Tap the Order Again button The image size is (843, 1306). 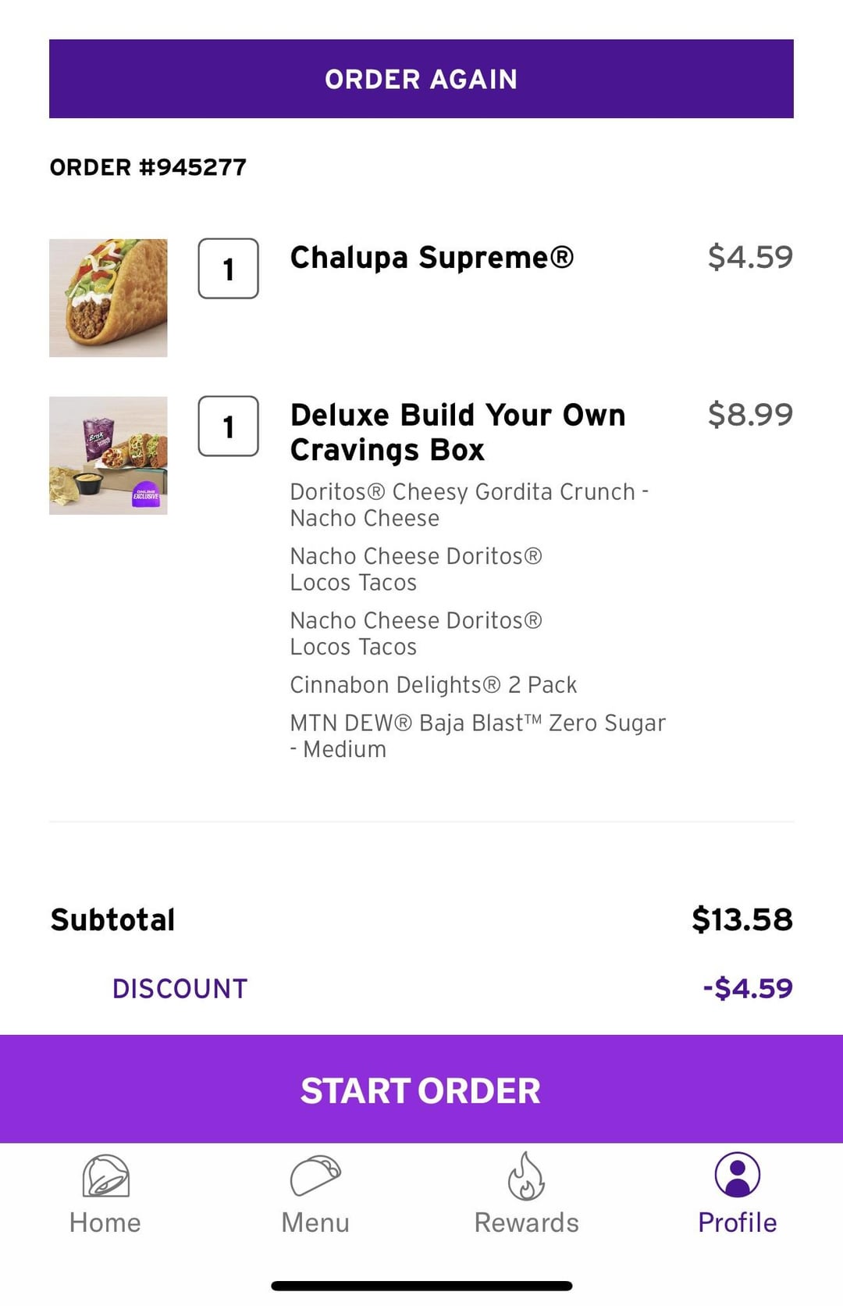(x=421, y=79)
